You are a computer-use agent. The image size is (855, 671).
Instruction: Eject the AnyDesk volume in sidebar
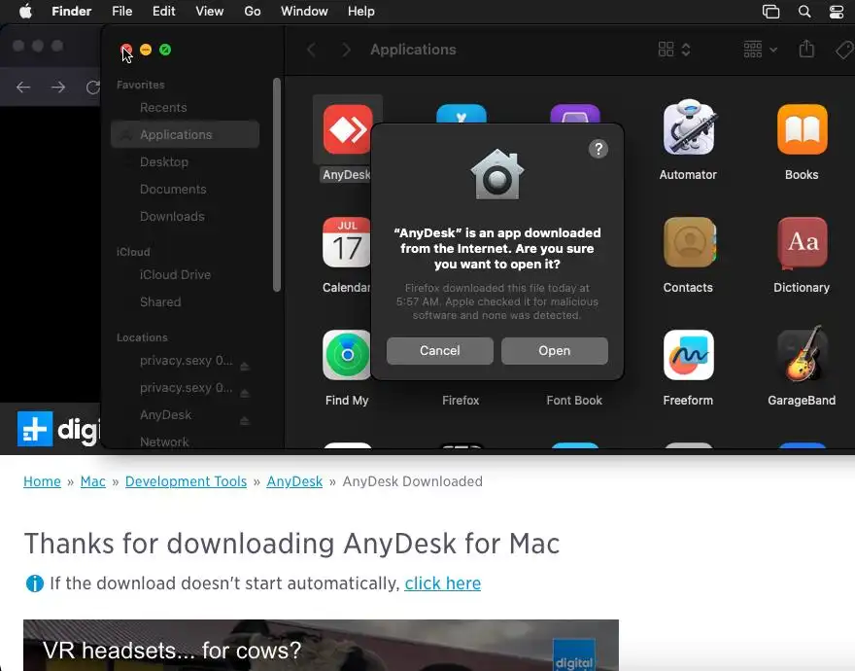[245, 420]
